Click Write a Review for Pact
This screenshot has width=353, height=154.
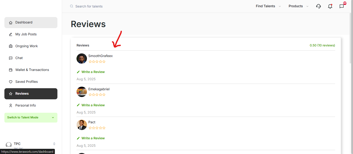click(93, 138)
